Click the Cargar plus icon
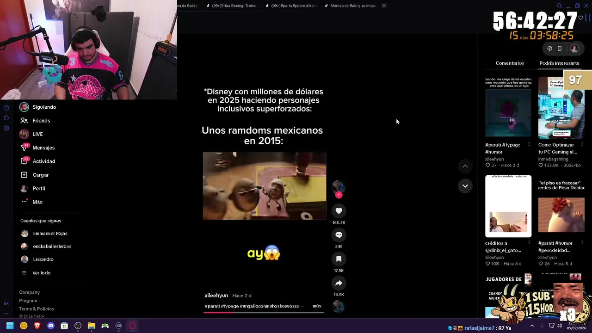 coord(24,175)
